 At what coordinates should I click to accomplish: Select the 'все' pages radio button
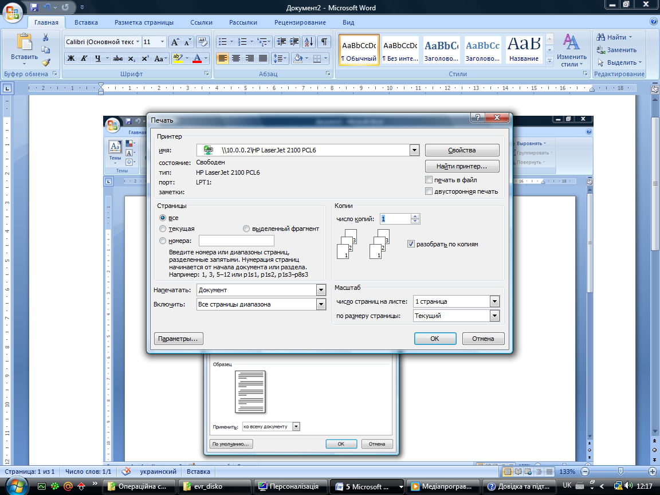(163, 218)
